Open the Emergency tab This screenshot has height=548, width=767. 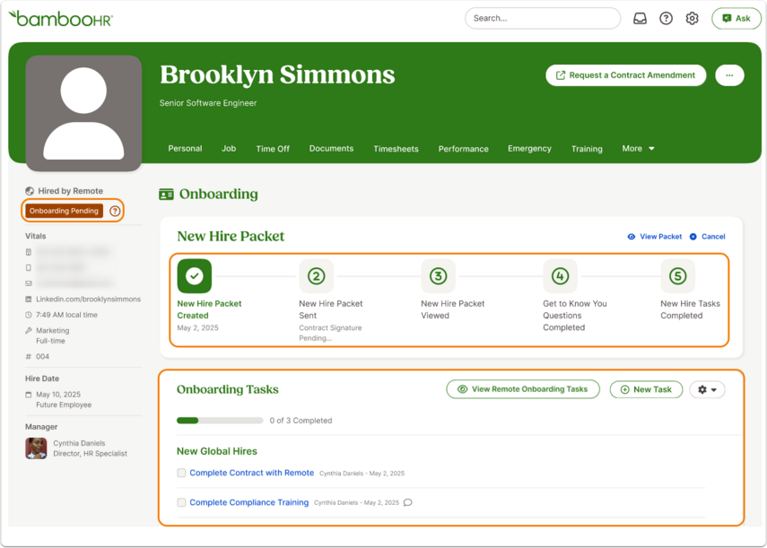click(529, 149)
